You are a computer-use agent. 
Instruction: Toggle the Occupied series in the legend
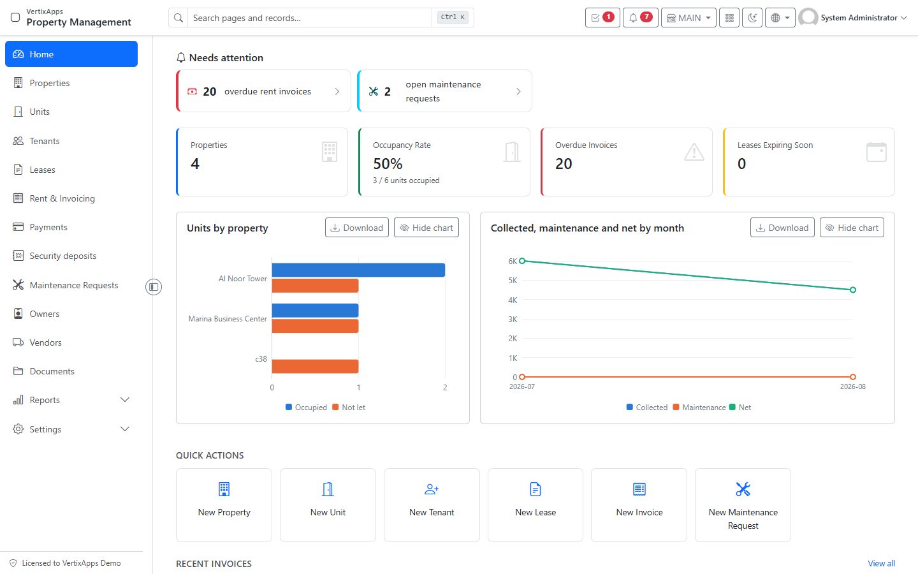click(306, 408)
